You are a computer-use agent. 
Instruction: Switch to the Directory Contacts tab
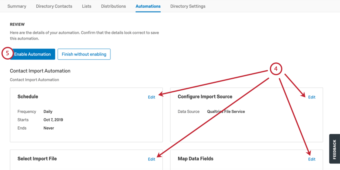click(54, 6)
